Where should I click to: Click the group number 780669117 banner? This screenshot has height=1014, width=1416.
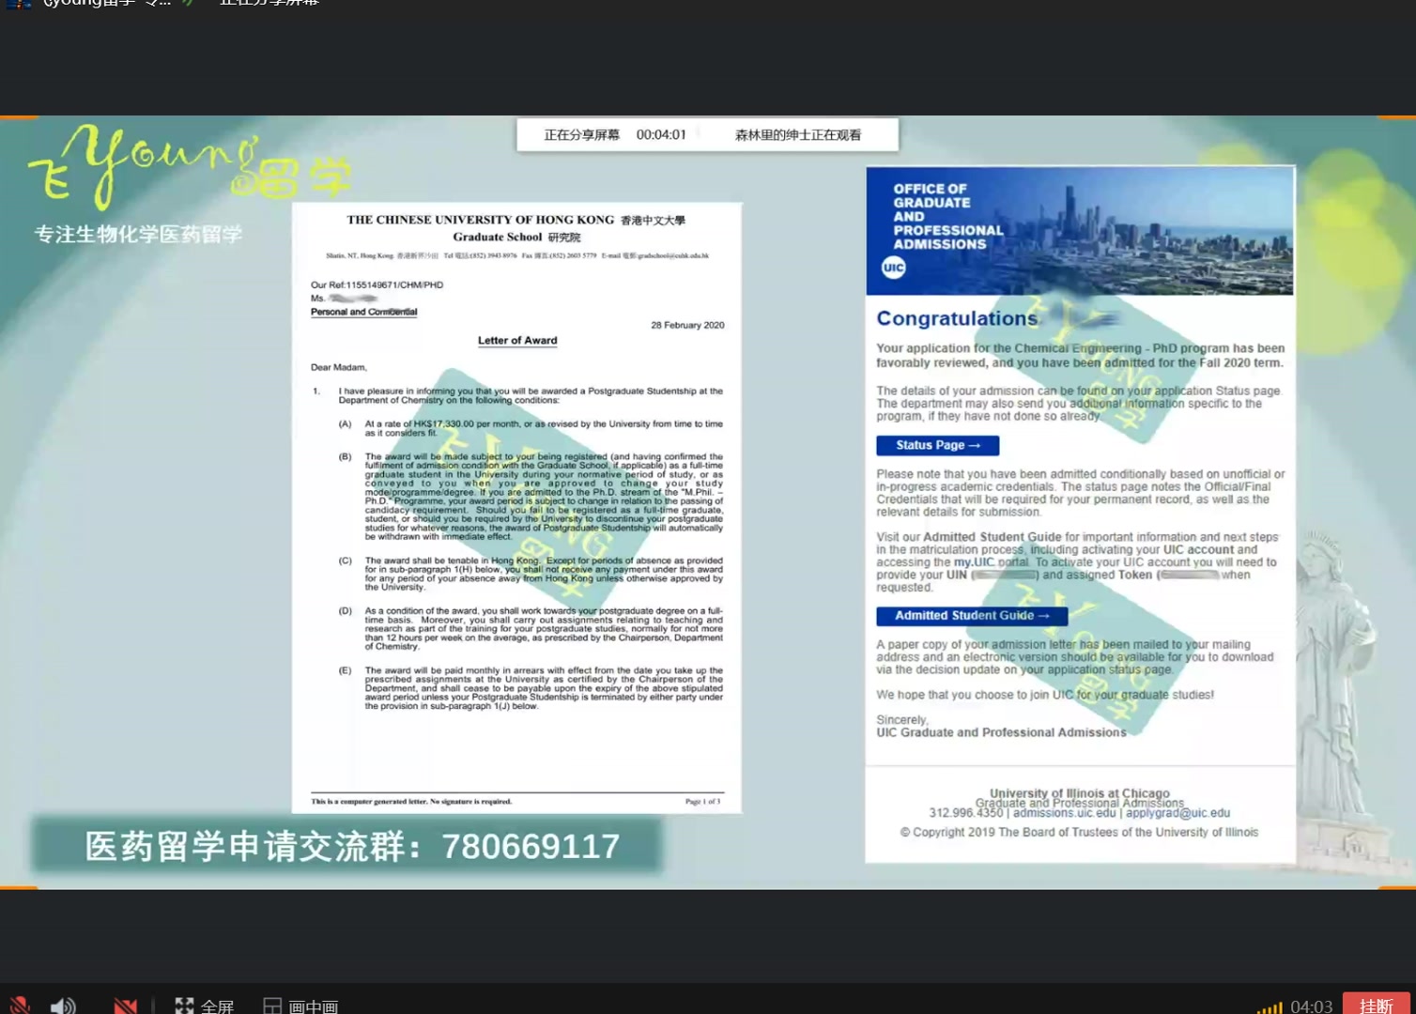click(x=347, y=846)
